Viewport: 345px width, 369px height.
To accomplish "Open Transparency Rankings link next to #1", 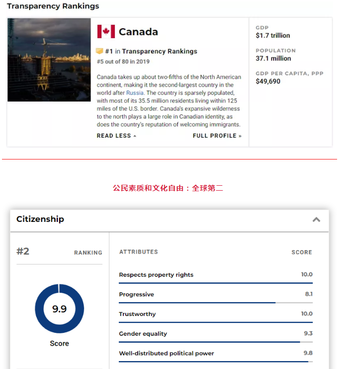I will click(x=159, y=52).
